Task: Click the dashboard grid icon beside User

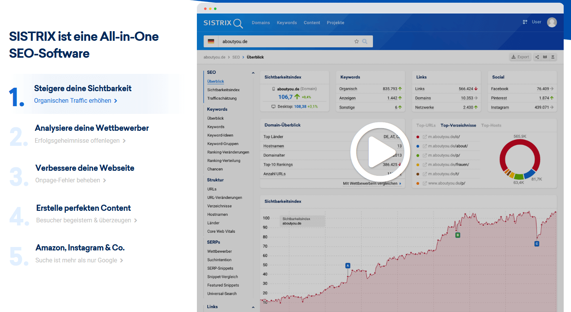Action: [525, 22]
